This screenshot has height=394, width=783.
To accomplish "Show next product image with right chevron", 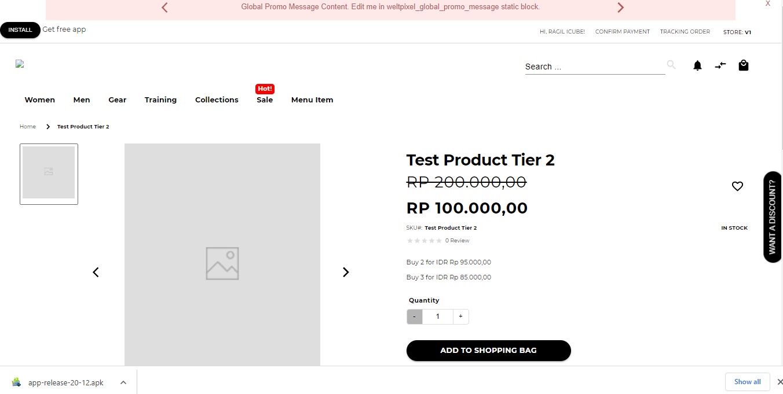I will [x=346, y=272].
